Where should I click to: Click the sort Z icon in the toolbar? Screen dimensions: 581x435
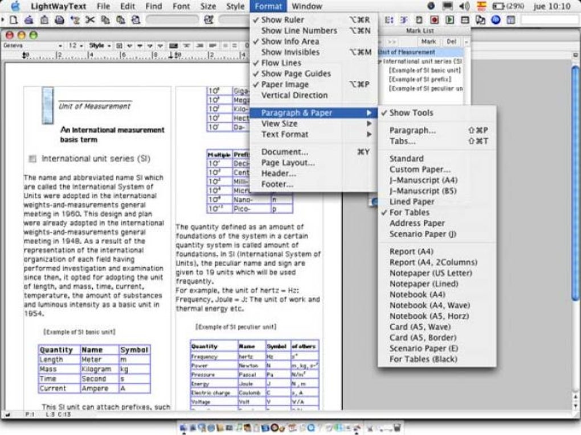pos(75,19)
